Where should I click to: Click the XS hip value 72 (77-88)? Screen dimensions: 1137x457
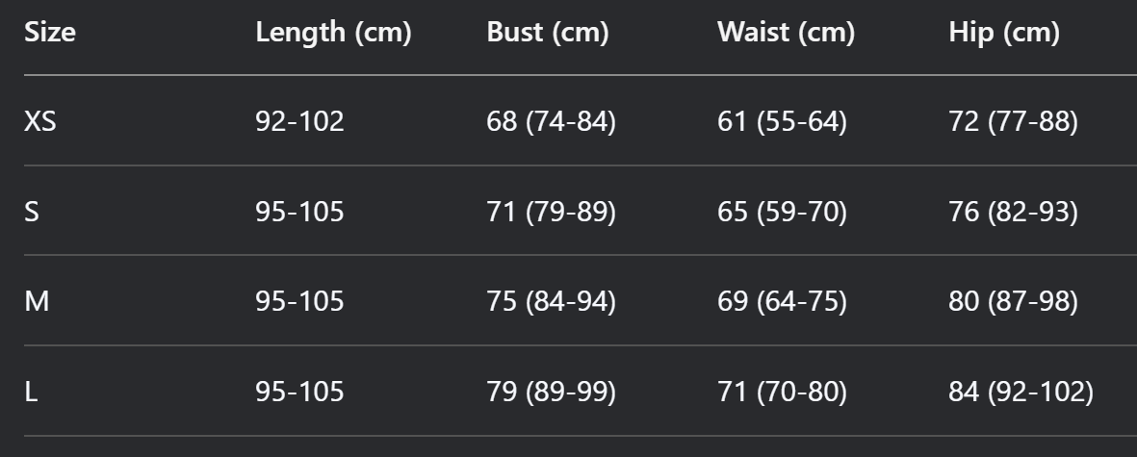coord(1013,121)
